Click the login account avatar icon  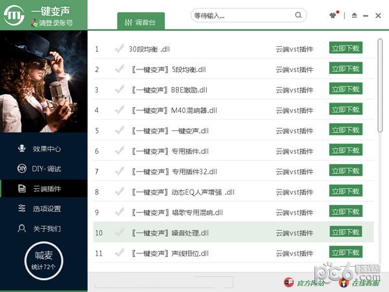[x=34, y=23]
